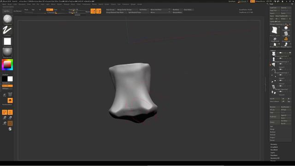This screenshot has height=166, width=295.
Task: Pick a color in the color picker square
Action: tap(7, 65)
